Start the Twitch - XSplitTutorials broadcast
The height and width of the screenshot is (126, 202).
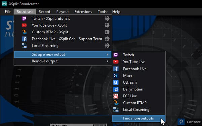[63, 18]
